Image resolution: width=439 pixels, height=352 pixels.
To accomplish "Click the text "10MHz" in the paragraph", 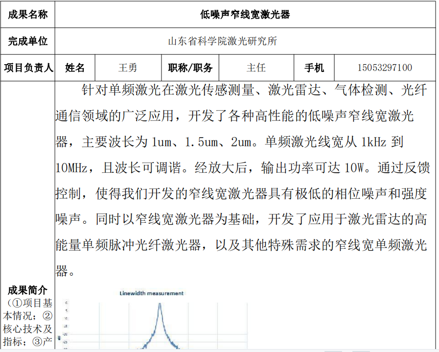I will click(x=71, y=168).
